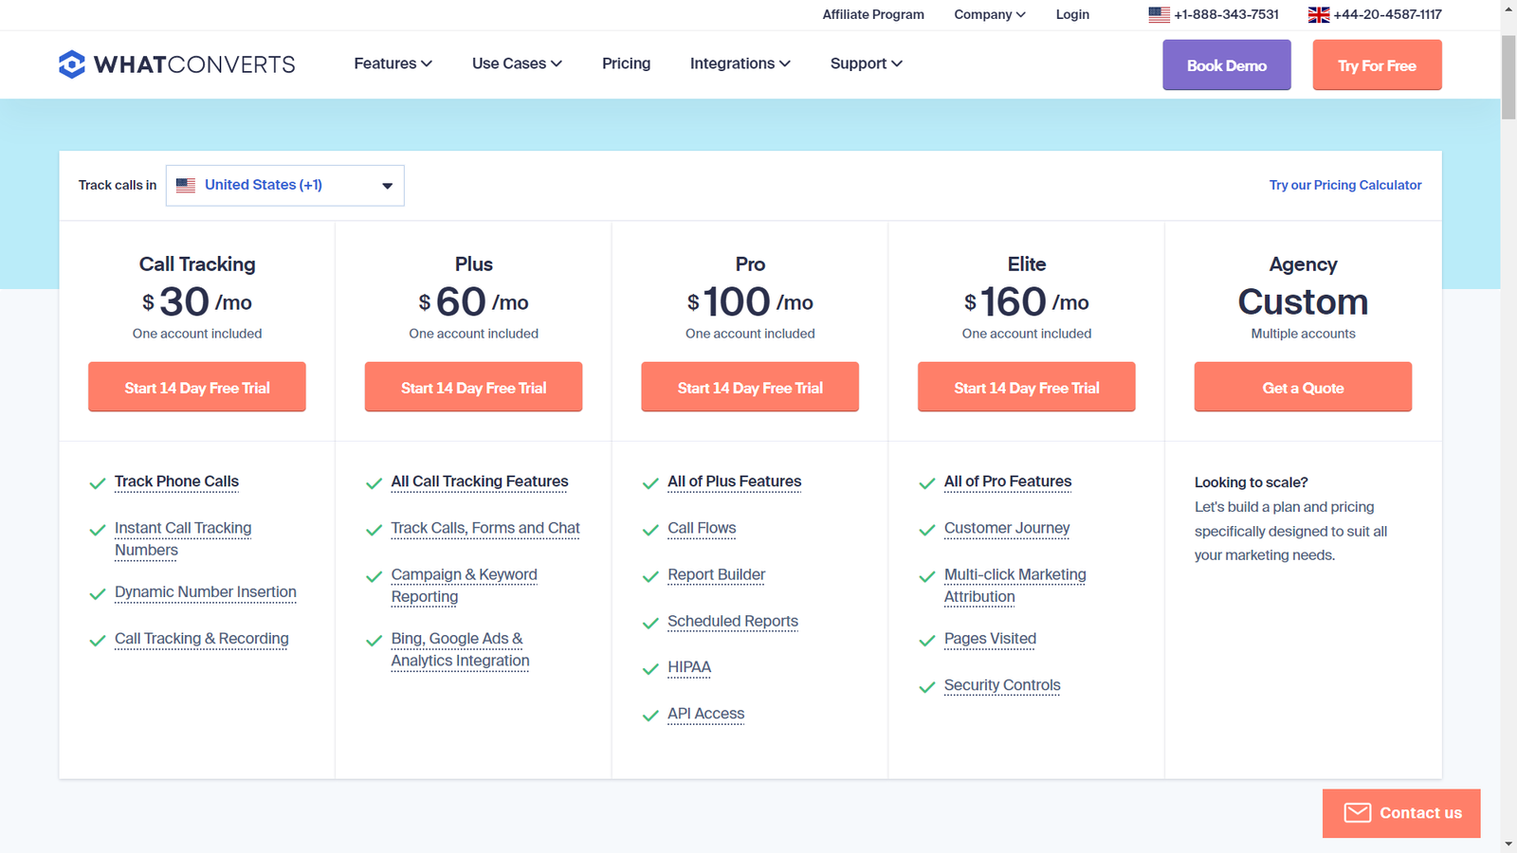Click Multi-click Marketing Attribution feature

[1015, 586]
